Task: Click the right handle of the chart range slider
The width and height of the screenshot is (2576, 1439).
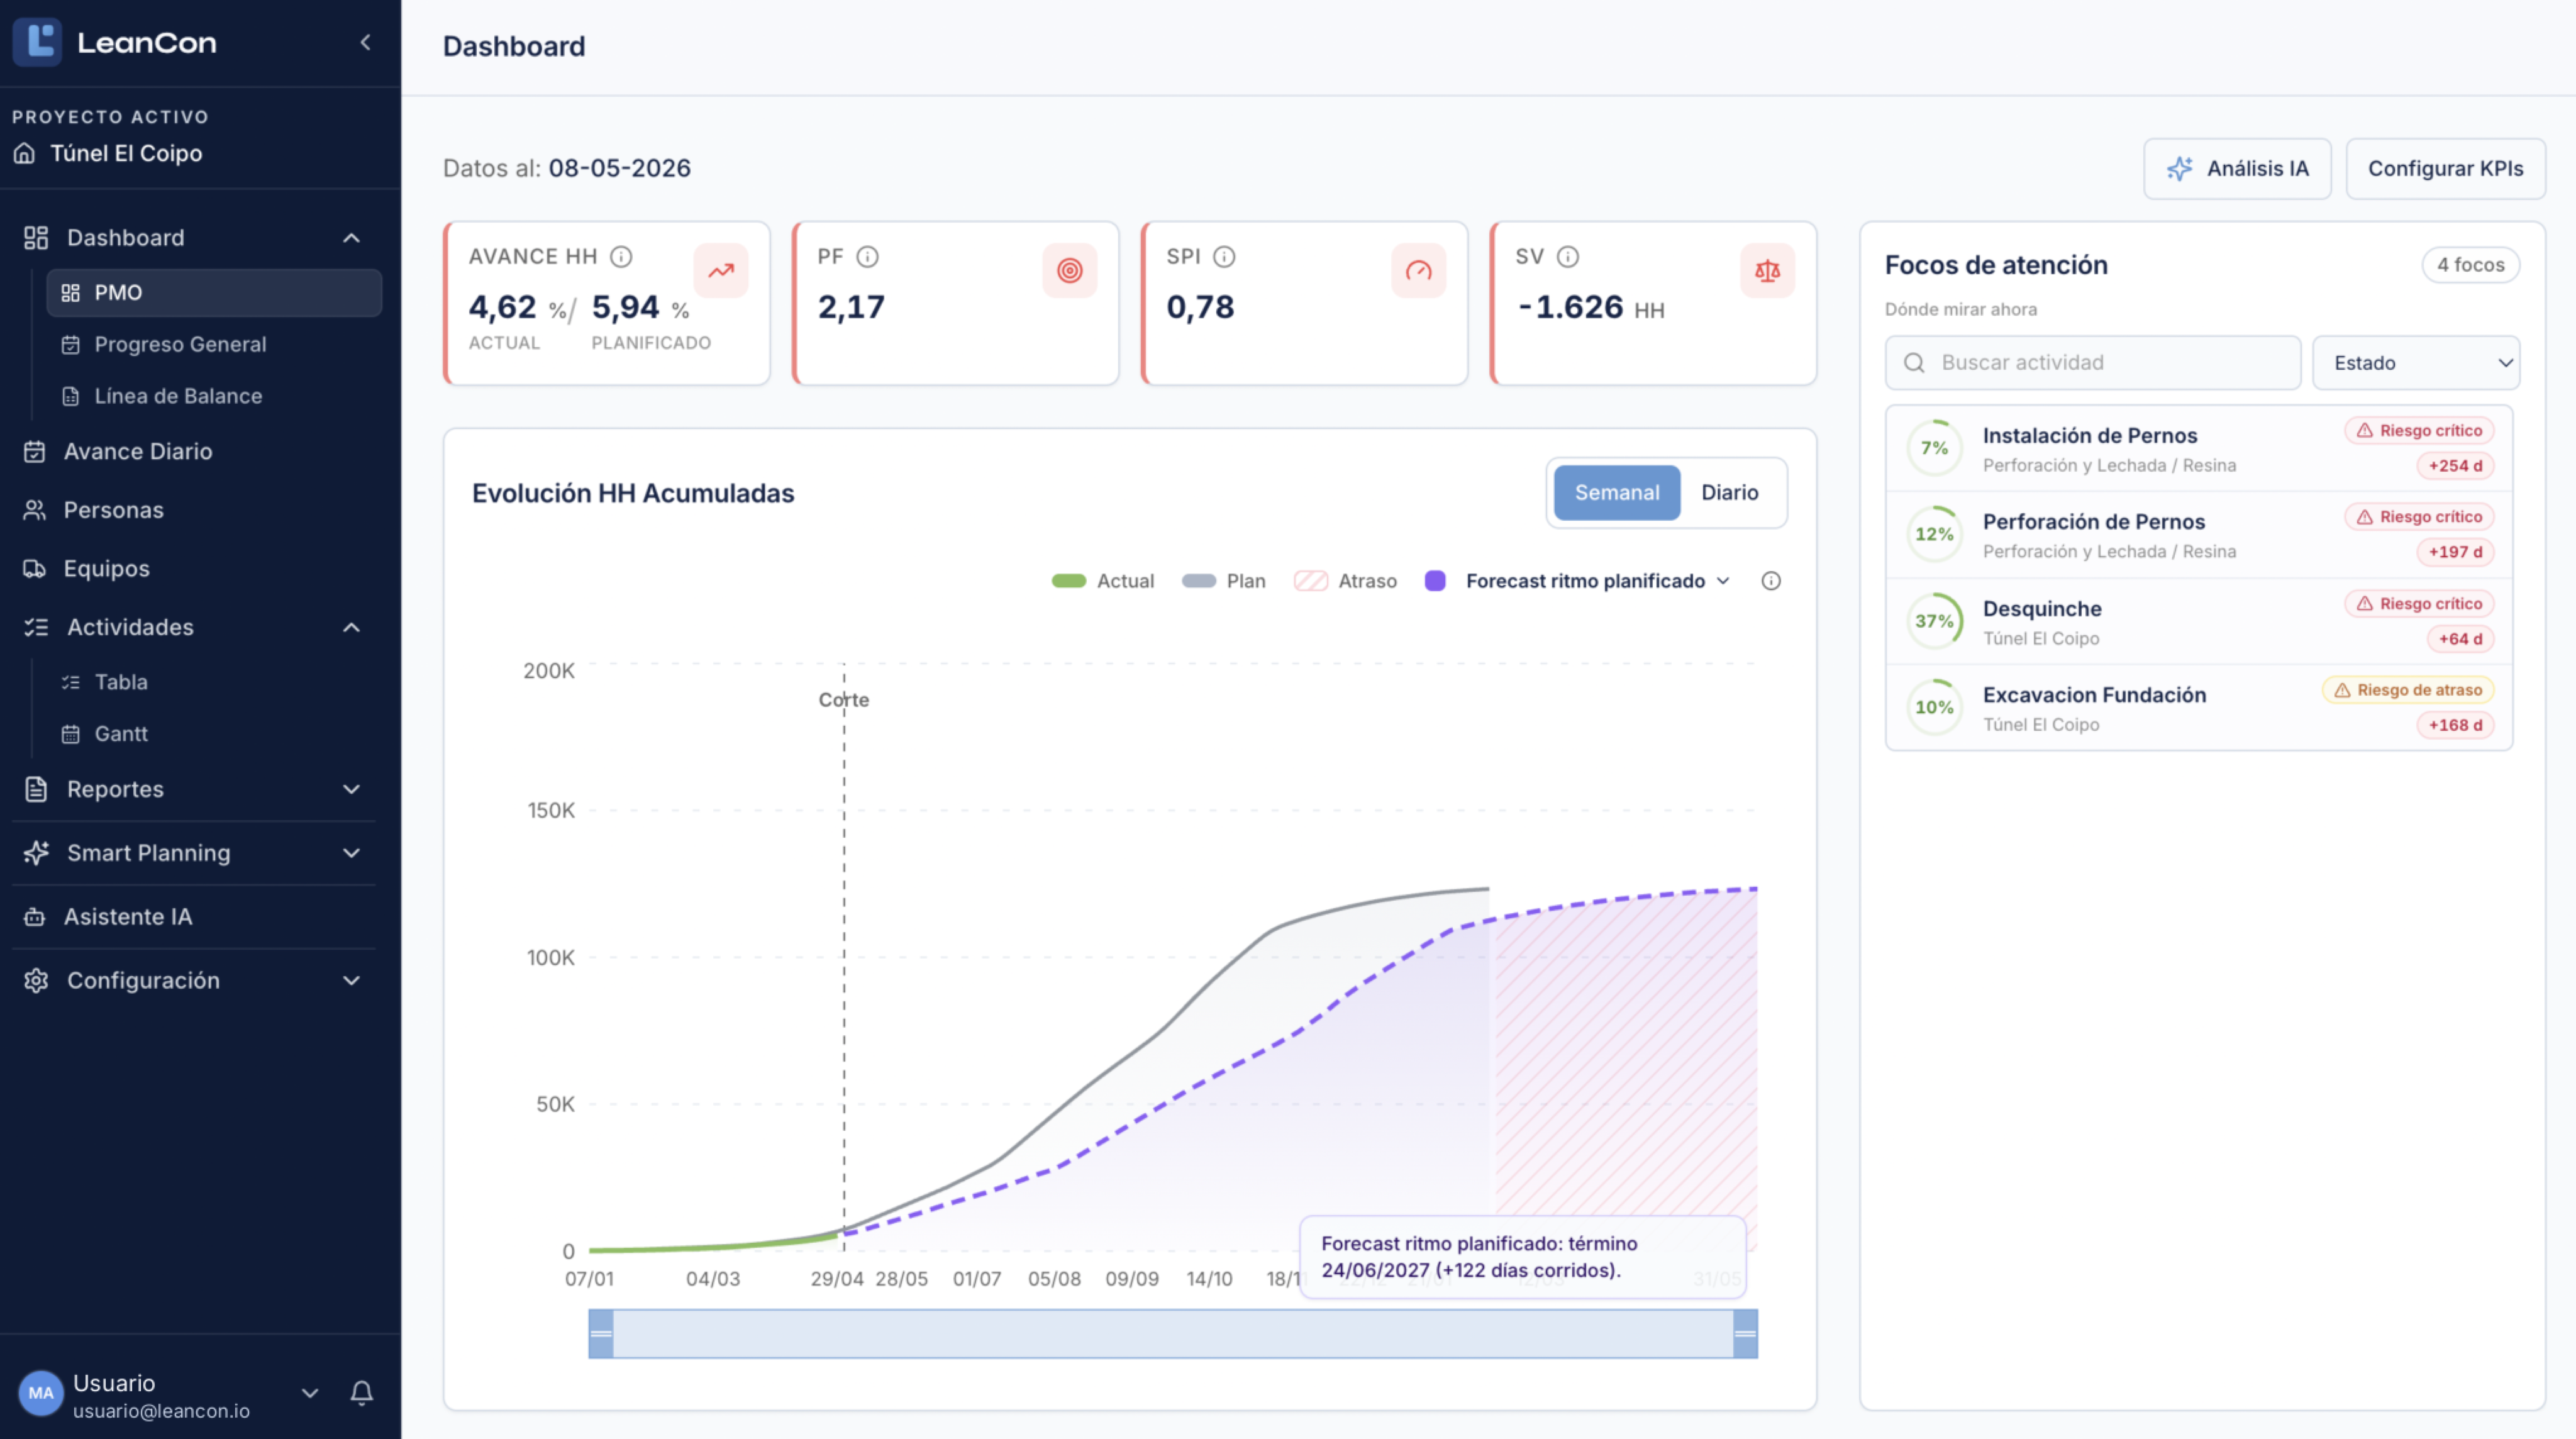Action: [x=1745, y=1334]
